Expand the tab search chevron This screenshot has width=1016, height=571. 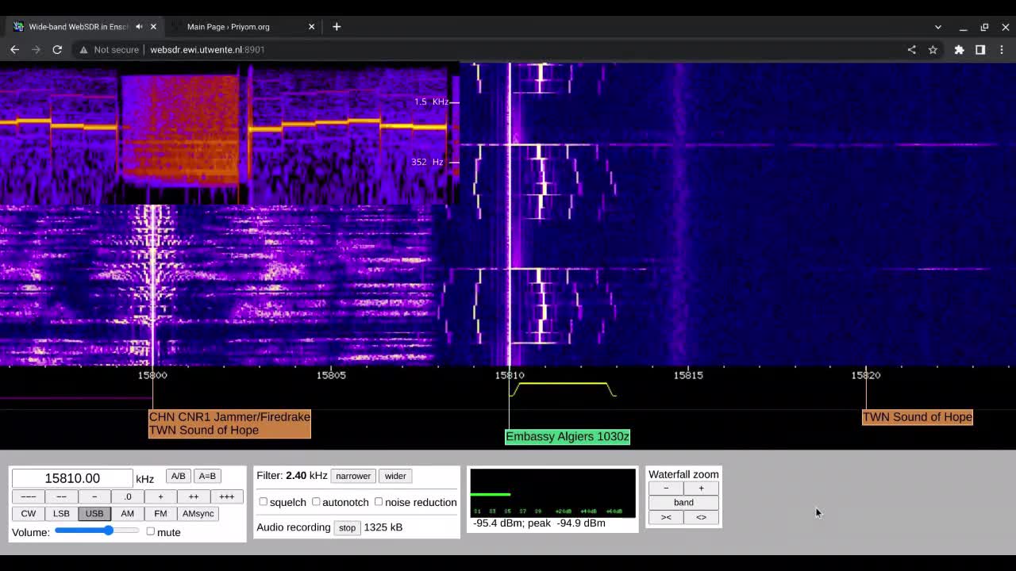point(937,27)
